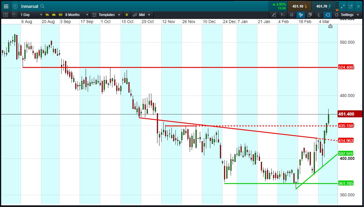
Task: Click the 451.10 sell price button
Action: pos(299,6)
